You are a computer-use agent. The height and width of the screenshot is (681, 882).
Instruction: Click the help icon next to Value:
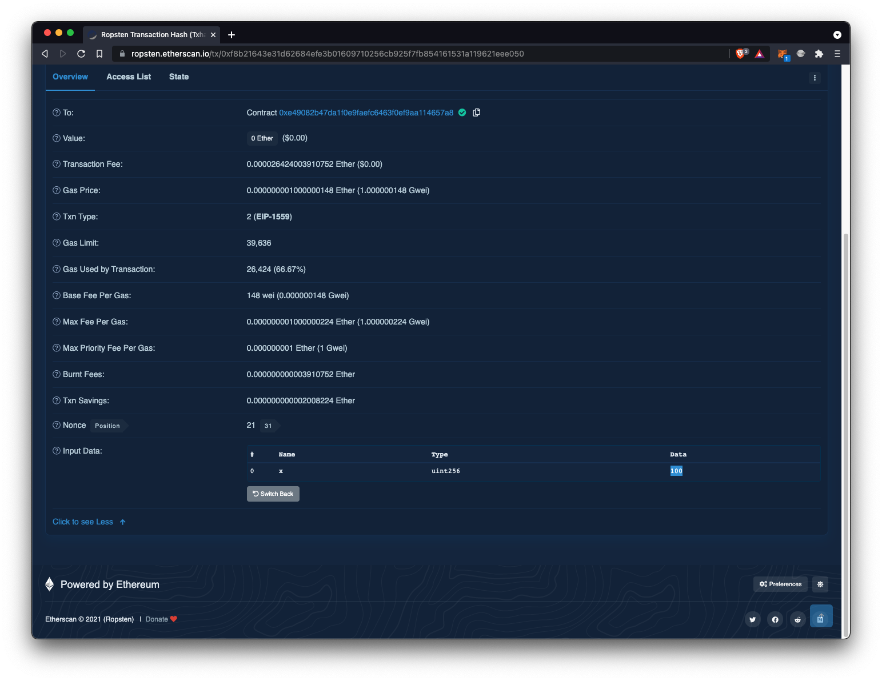point(57,138)
